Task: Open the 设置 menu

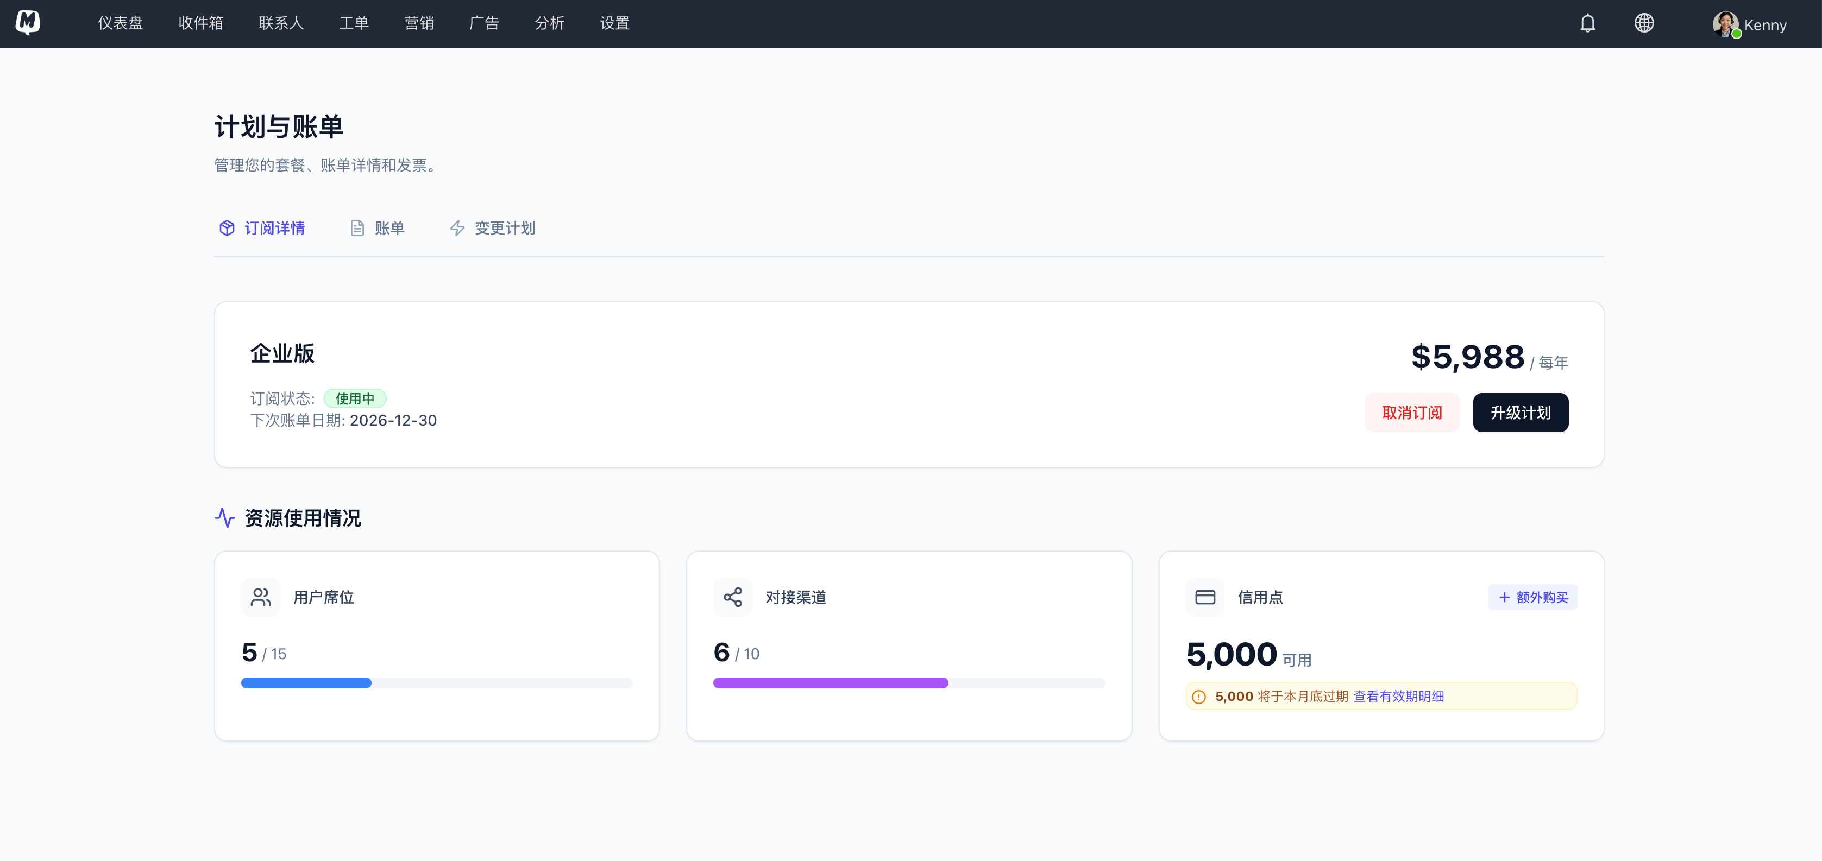Action: pyautogui.click(x=613, y=23)
